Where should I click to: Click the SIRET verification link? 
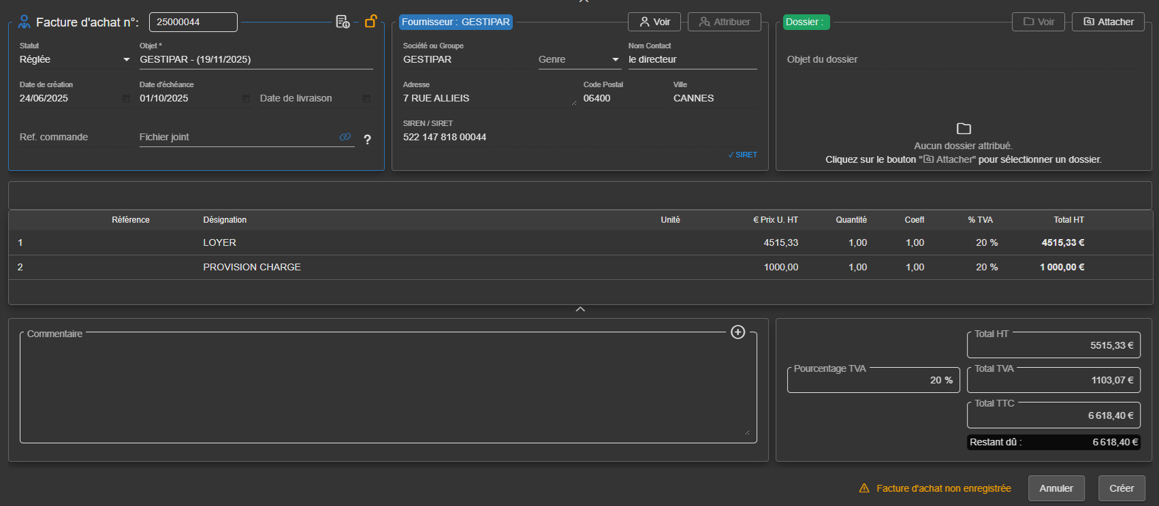(742, 155)
